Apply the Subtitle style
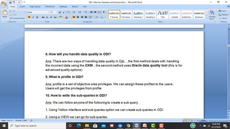Screen dimensions: 230x129 click(x=175, y=15)
